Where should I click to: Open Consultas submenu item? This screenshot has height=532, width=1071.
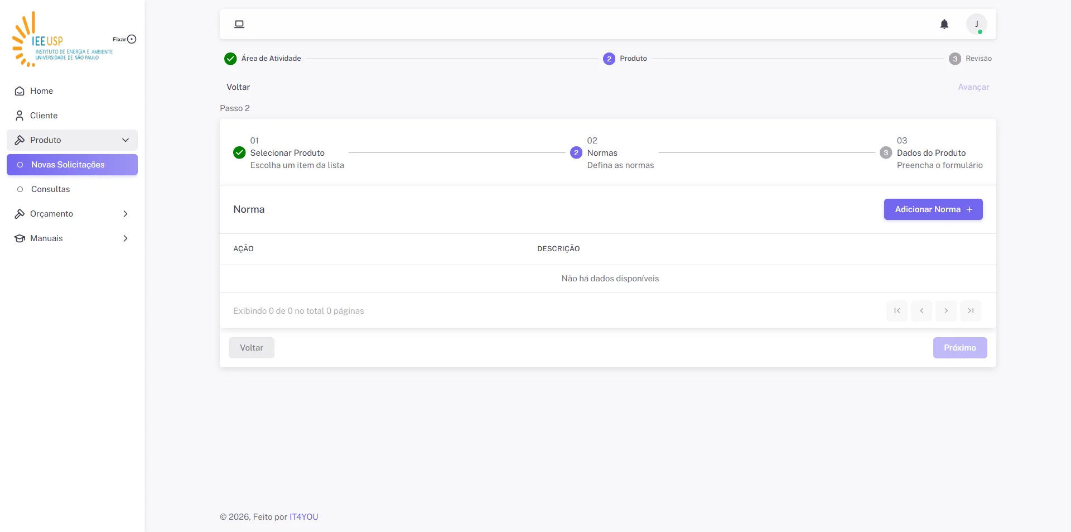(72, 189)
